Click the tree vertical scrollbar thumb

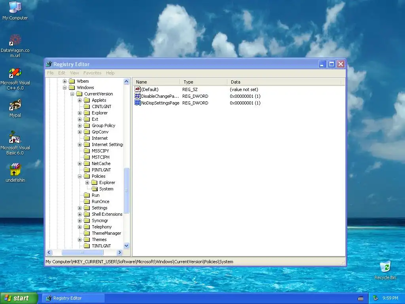pyautogui.click(x=126, y=190)
